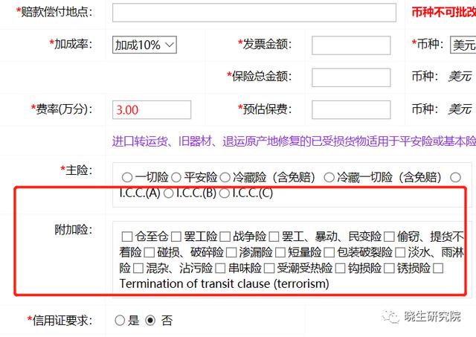Select the 一切险 radio button
This screenshot has width=476, height=337.
tap(127, 177)
